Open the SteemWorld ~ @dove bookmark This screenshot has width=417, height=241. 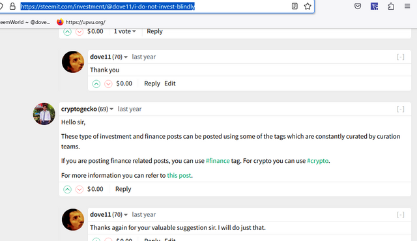click(x=25, y=22)
